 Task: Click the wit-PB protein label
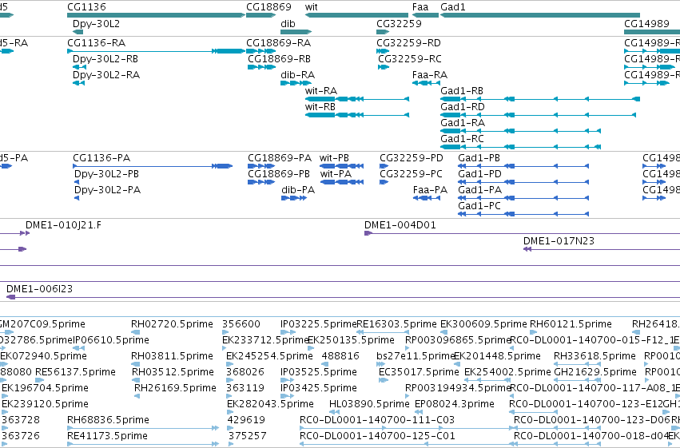[334, 158]
